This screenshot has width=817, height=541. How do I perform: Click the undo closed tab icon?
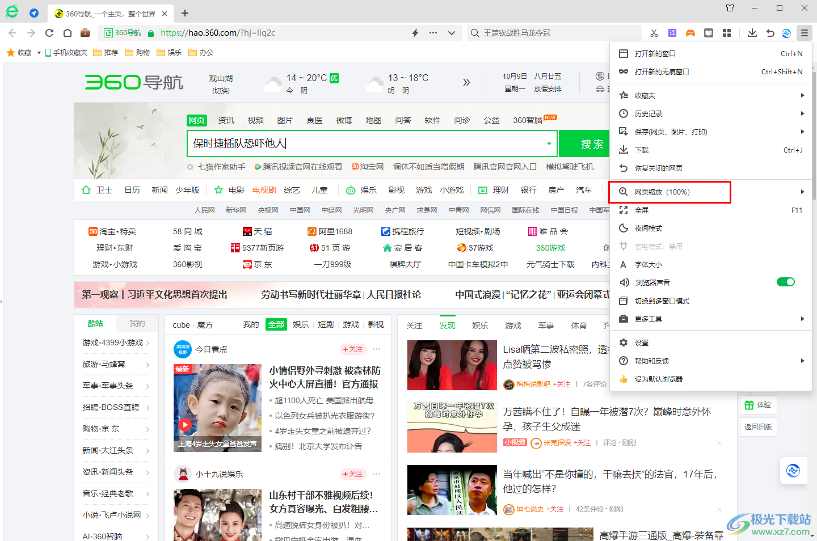coord(770,33)
